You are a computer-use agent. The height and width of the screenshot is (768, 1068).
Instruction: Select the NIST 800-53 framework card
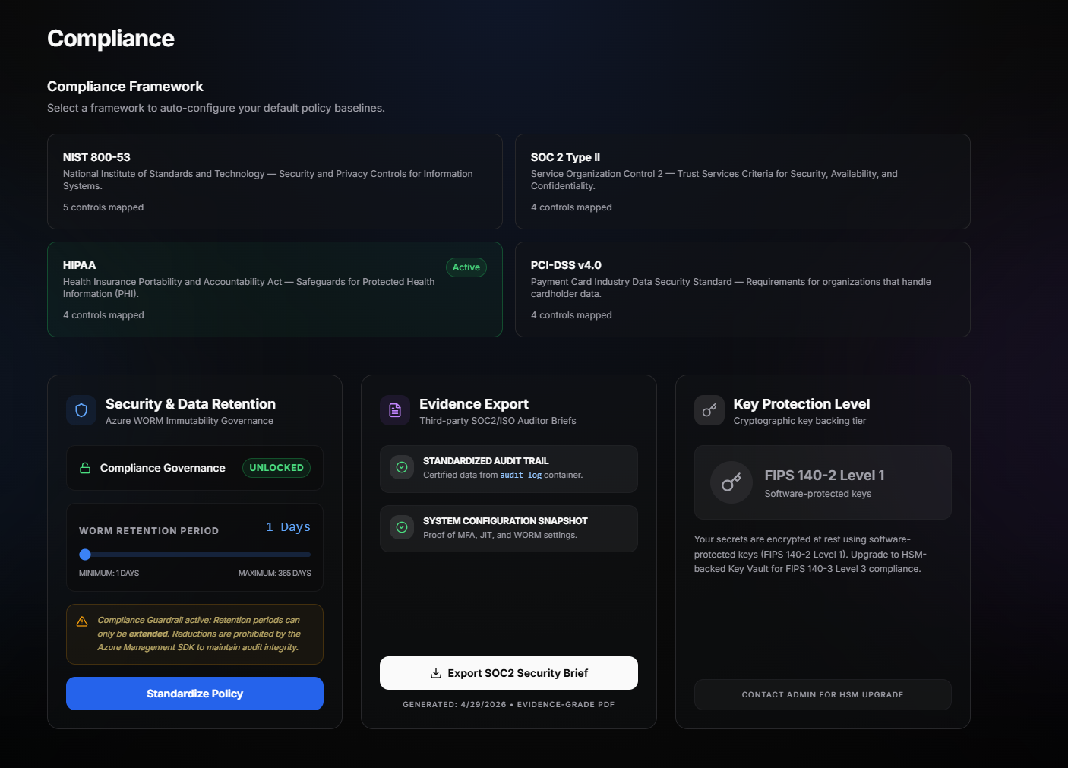click(275, 182)
